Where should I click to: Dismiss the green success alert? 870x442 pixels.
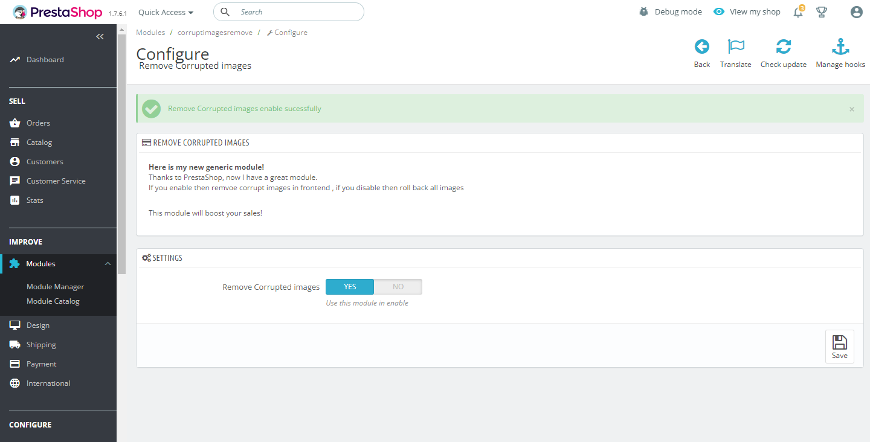tap(852, 109)
